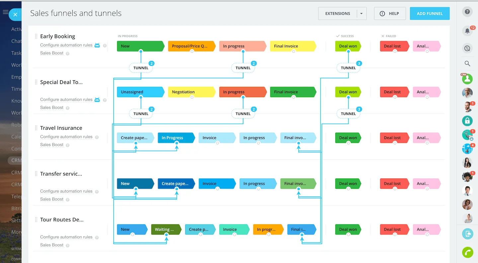Expand the Extensions dropdown arrow
The height and width of the screenshot is (263, 478).
click(x=361, y=14)
